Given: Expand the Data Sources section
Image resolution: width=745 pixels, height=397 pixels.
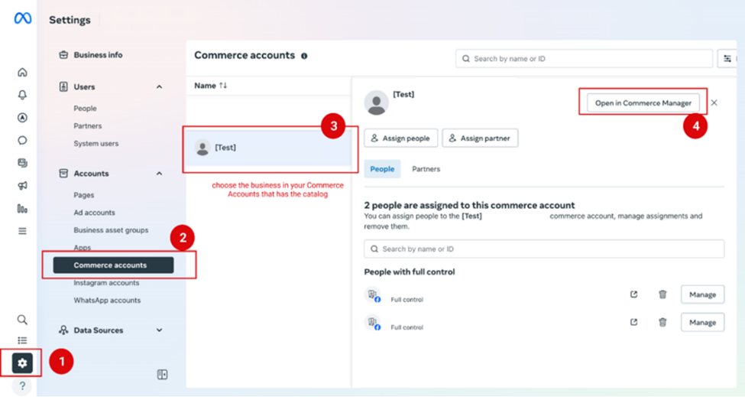Looking at the screenshot, I should point(159,330).
